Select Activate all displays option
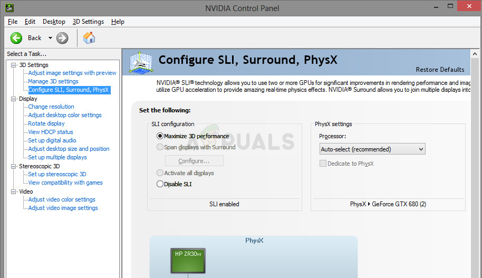 tap(160, 173)
